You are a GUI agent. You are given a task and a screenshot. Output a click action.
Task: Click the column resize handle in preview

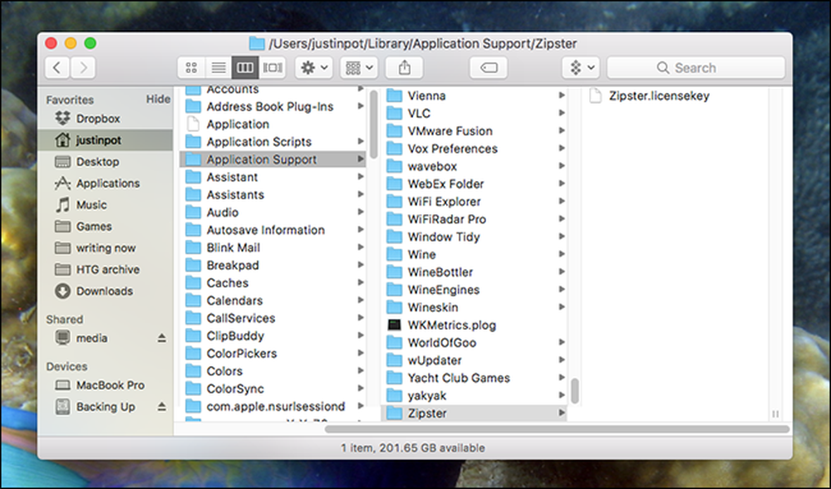pyautogui.click(x=775, y=414)
